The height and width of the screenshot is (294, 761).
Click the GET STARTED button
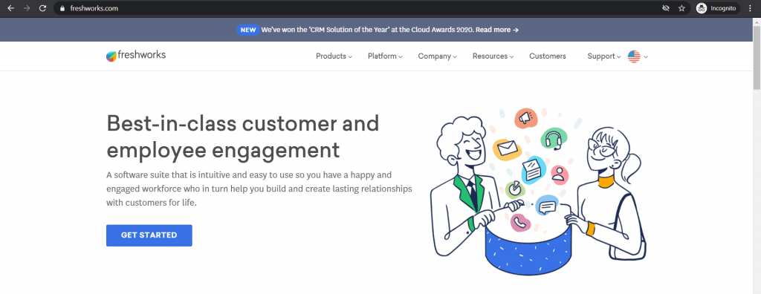pyautogui.click(x=149, y=235)
